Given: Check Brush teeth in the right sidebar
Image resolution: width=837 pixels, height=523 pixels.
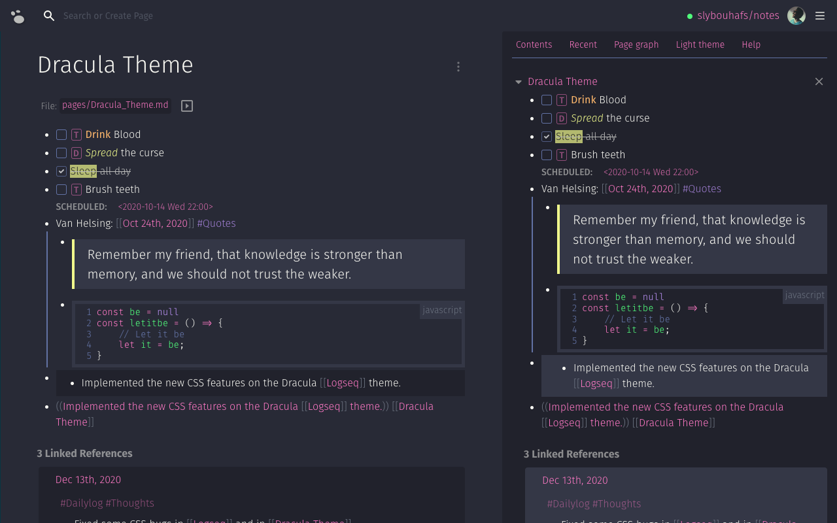Looking at the screenshot, I should click(547, 155).
